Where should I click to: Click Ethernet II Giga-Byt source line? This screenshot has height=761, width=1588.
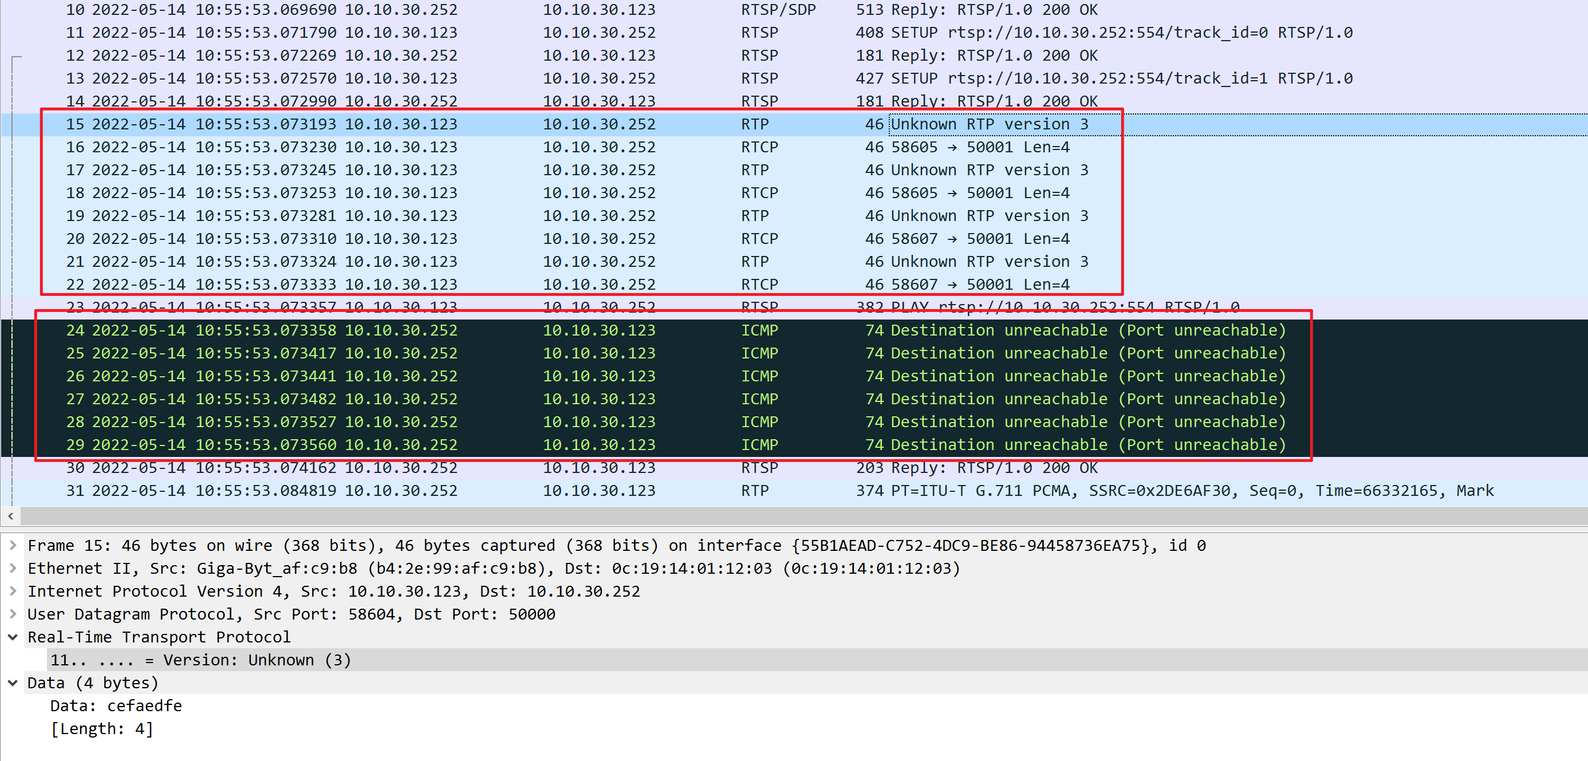point(494,568)
